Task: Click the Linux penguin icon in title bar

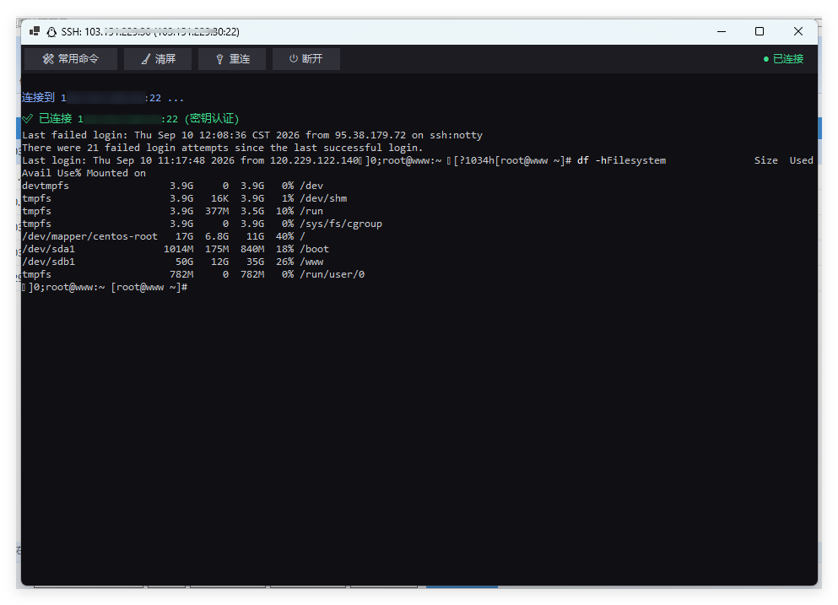Action: (x=51, y=32)
